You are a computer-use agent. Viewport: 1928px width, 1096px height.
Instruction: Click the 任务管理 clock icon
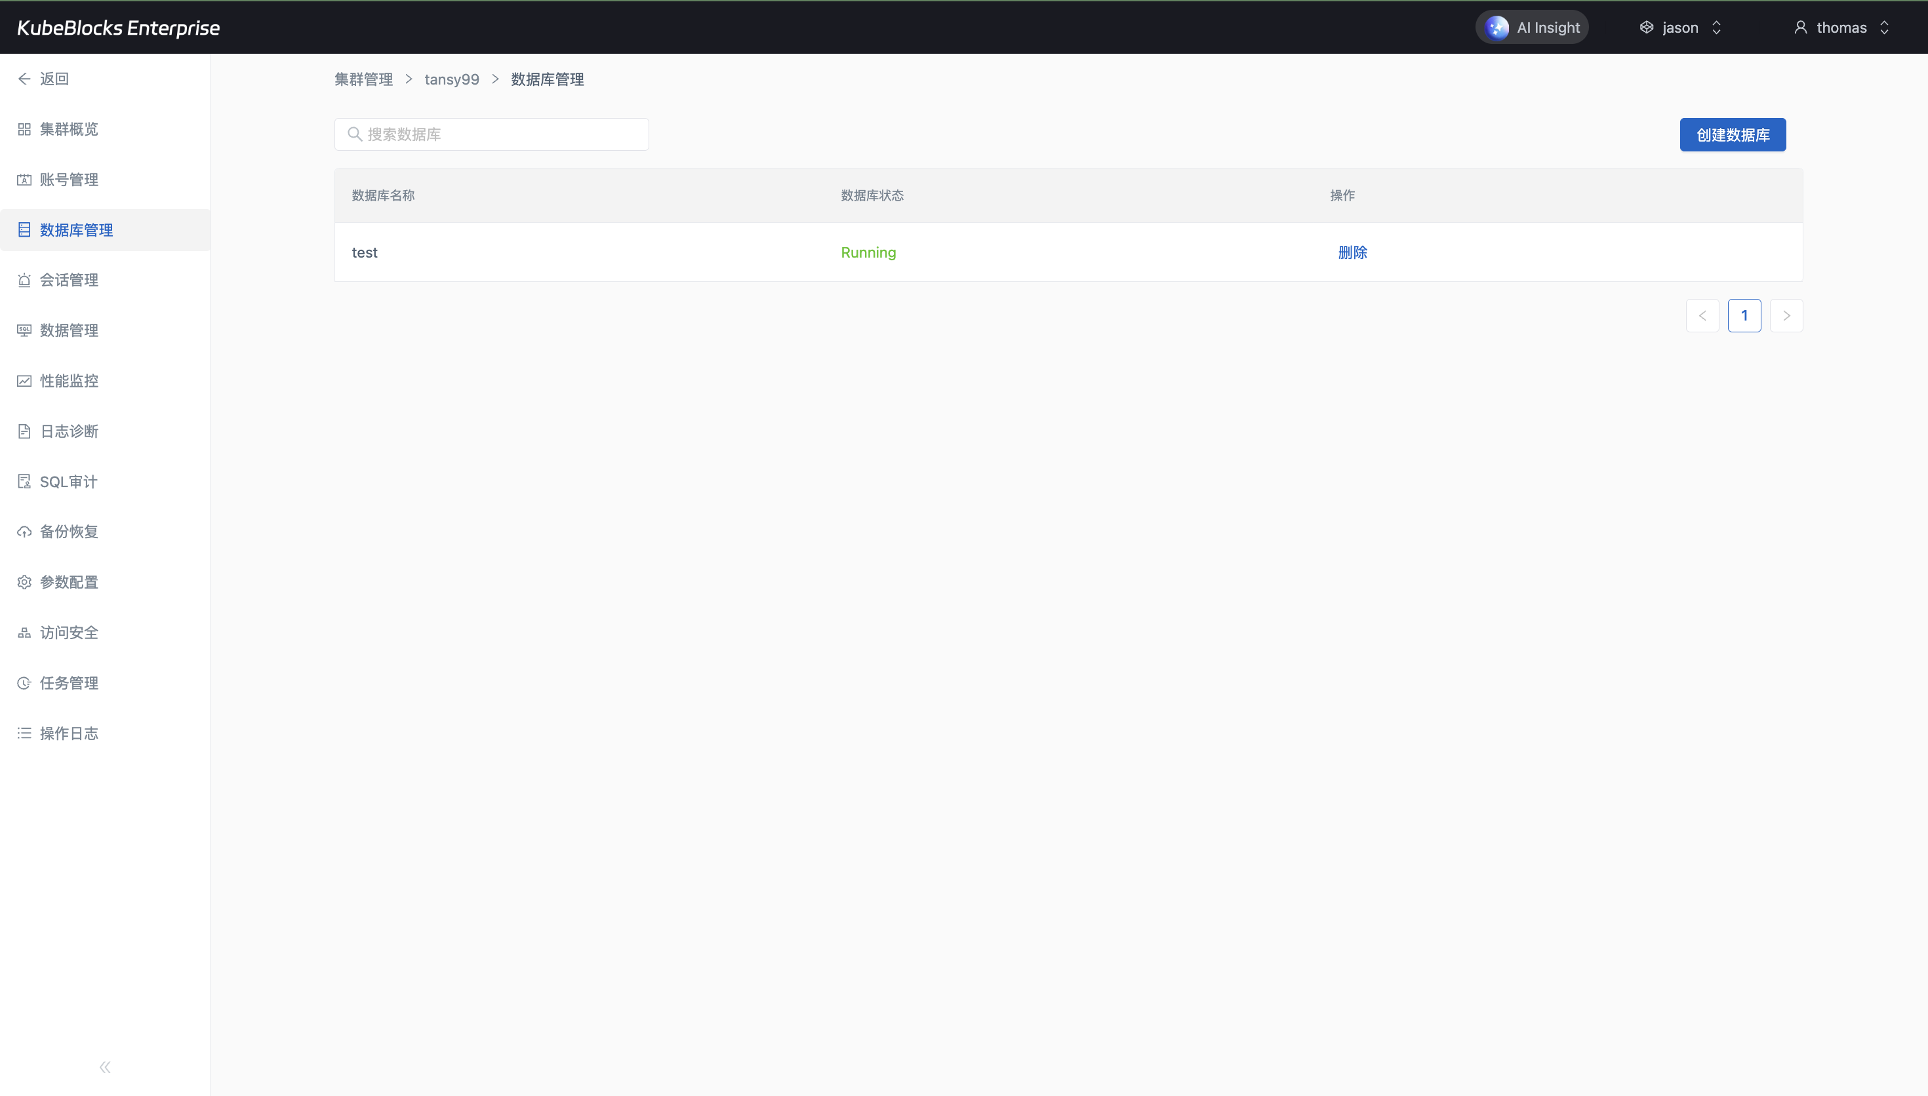(24, 684)
